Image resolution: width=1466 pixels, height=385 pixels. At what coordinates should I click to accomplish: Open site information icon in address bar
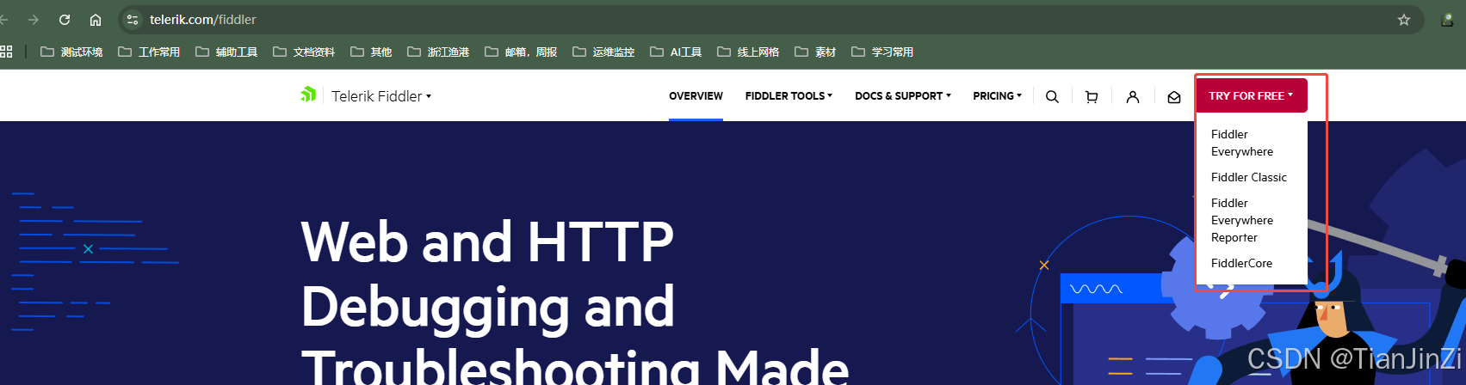(x=133, y=19)
